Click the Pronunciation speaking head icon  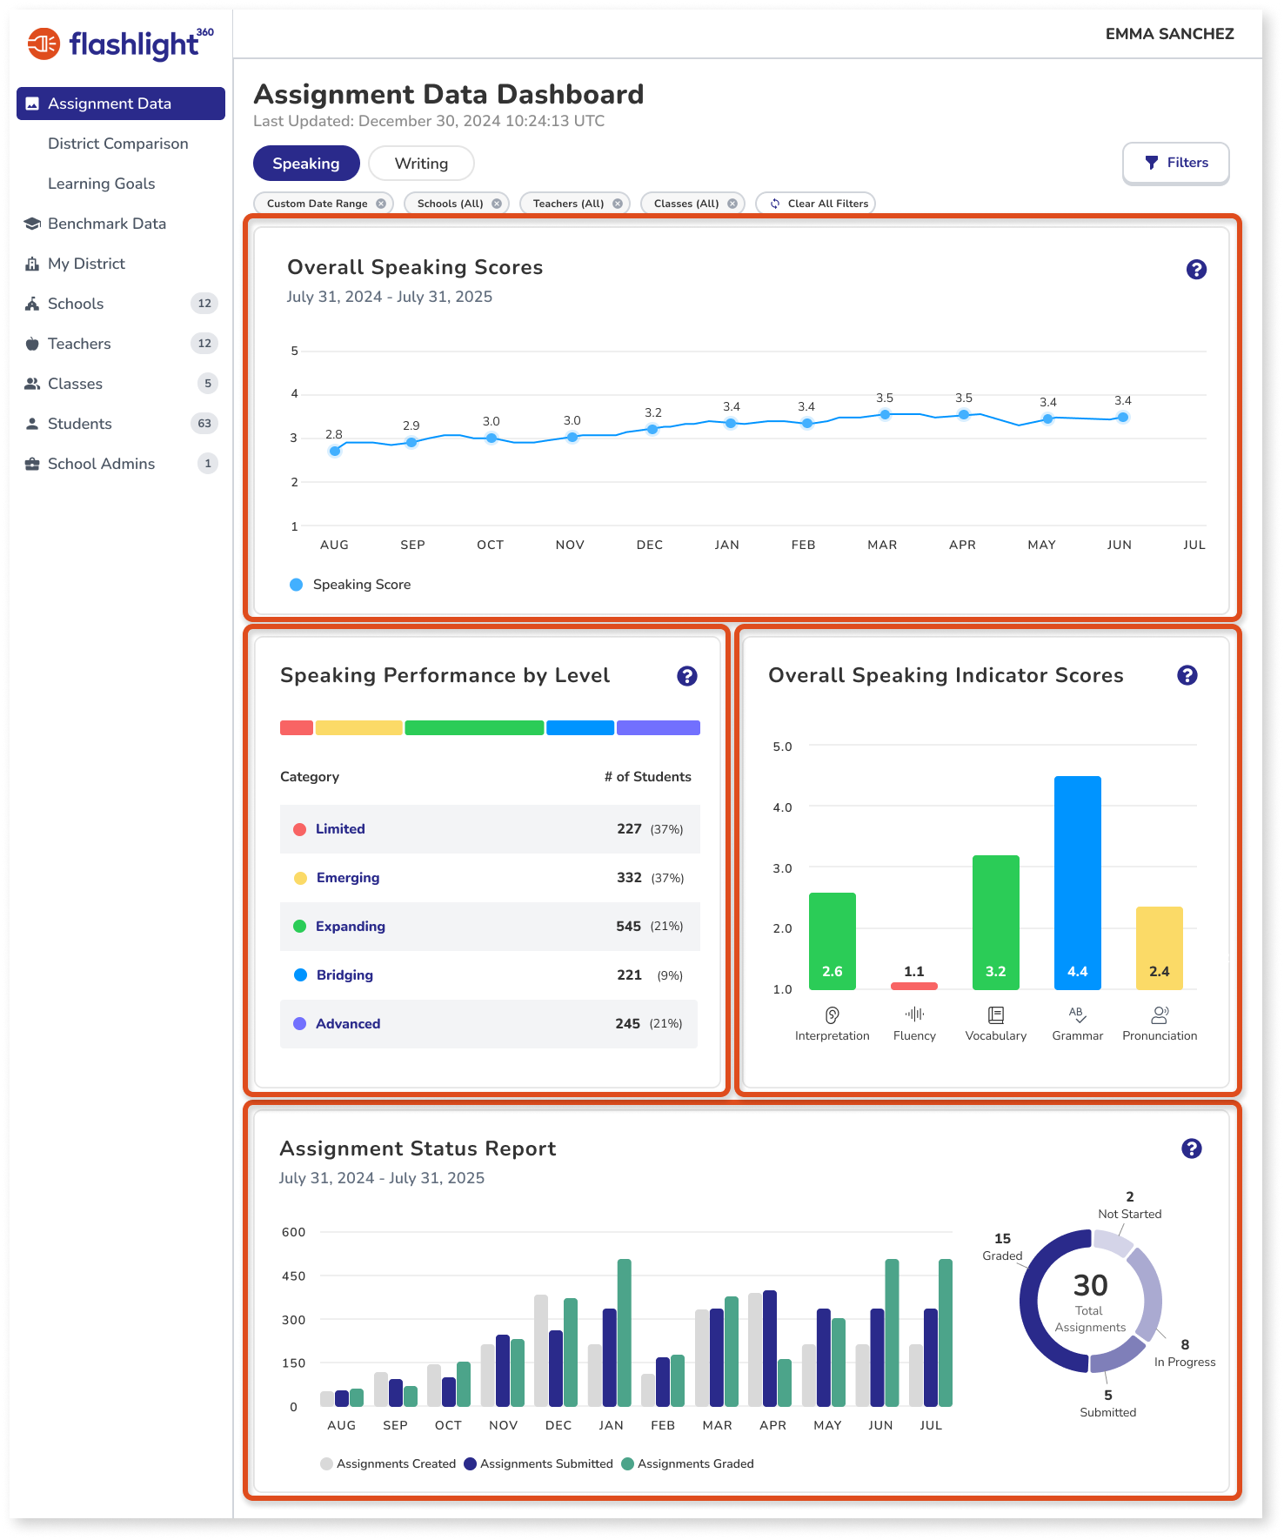[x=1160, y=1014]
